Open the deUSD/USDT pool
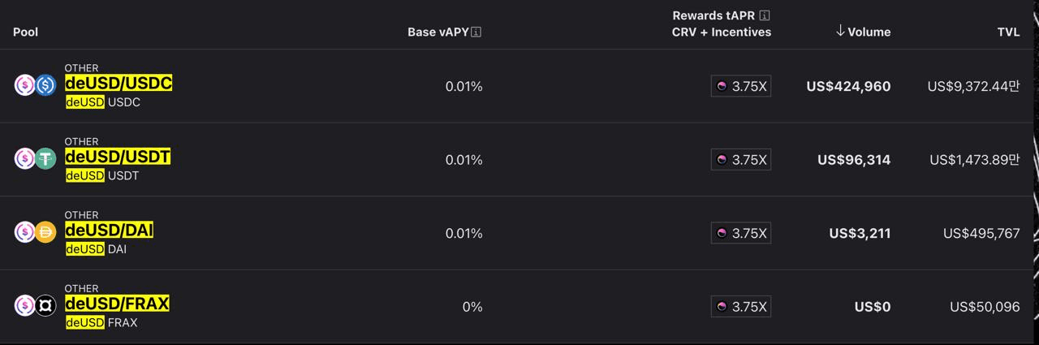This screenshot has height=345, width=1039. click(x=118, y=157)
